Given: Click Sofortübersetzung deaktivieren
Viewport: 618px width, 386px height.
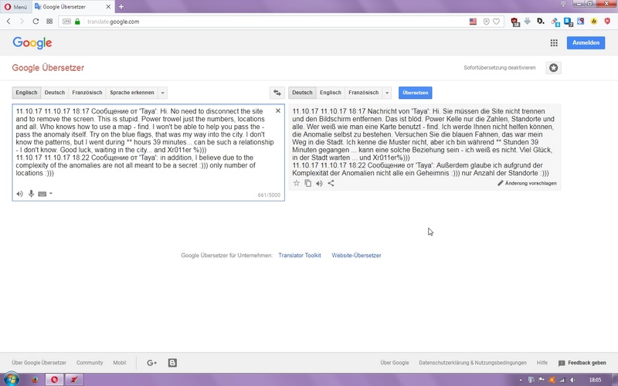Looking at the screenshot, I should 499,68.
